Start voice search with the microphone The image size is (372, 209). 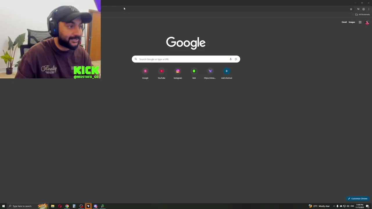(x=230, y=59)
